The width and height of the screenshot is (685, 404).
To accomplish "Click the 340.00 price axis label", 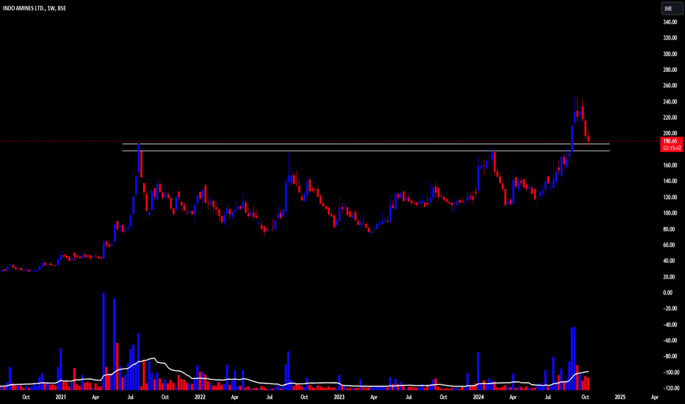I will pos(670,22).
